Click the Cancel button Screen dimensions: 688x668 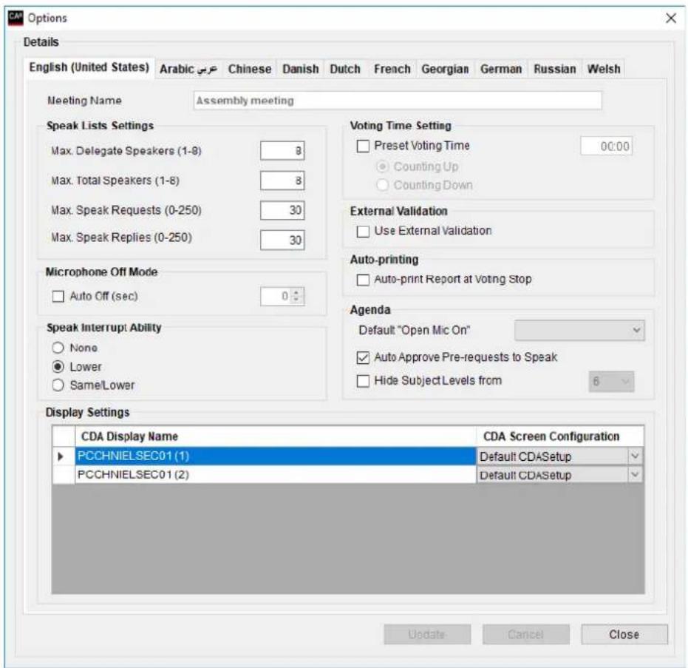point(525,635)
